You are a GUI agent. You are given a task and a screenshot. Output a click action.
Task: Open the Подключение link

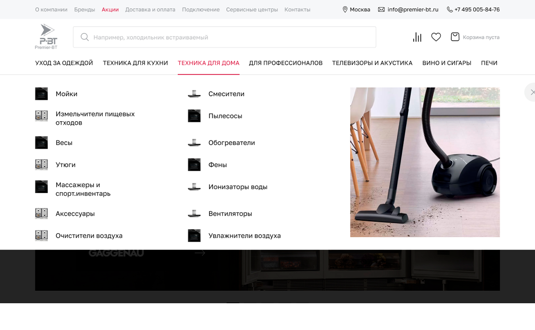201,9
